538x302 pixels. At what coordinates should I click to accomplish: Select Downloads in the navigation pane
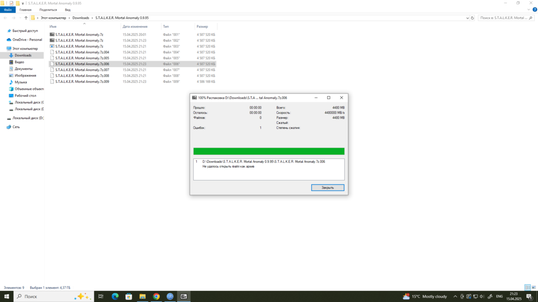click(x=23, y=55)
